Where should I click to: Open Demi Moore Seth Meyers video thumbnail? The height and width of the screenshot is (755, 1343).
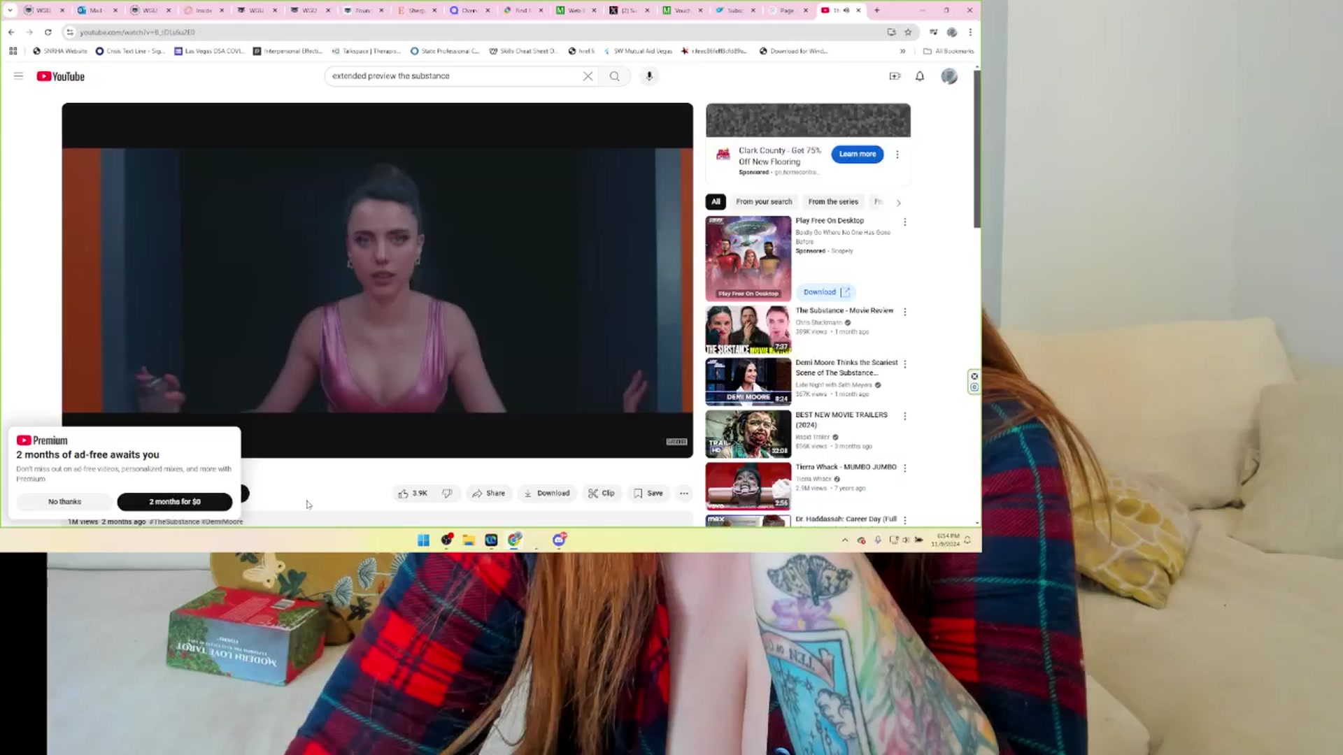tap(748, 382)
